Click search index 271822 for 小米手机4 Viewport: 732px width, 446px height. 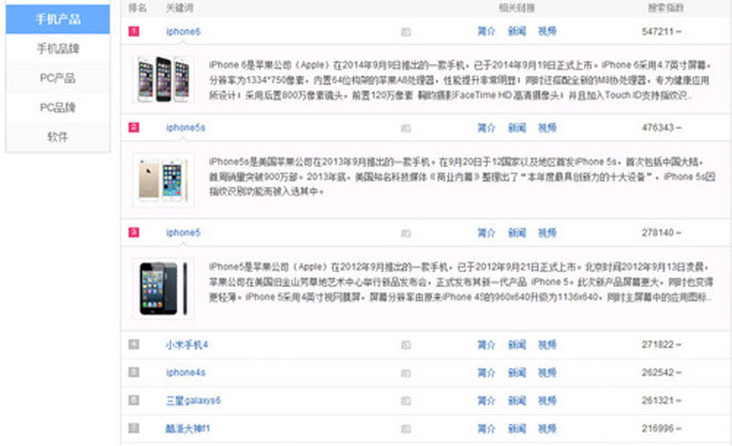(x=658, y=345)
